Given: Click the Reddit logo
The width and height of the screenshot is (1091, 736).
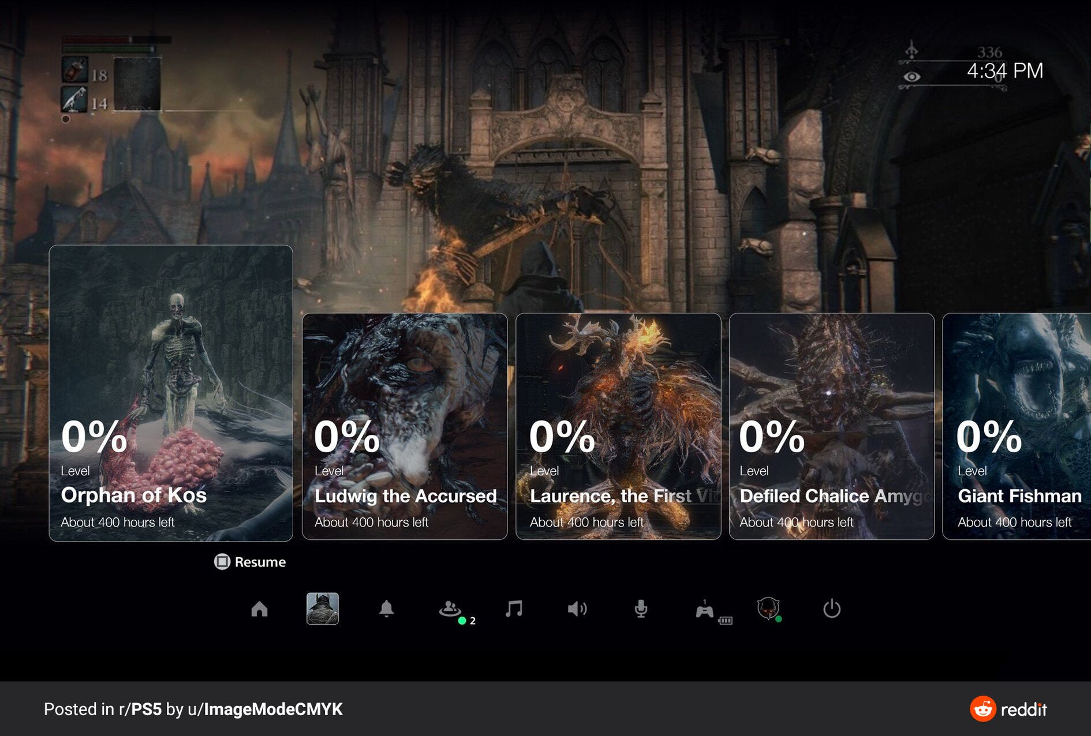Looking at the screenshot, I should point(1008,709).
